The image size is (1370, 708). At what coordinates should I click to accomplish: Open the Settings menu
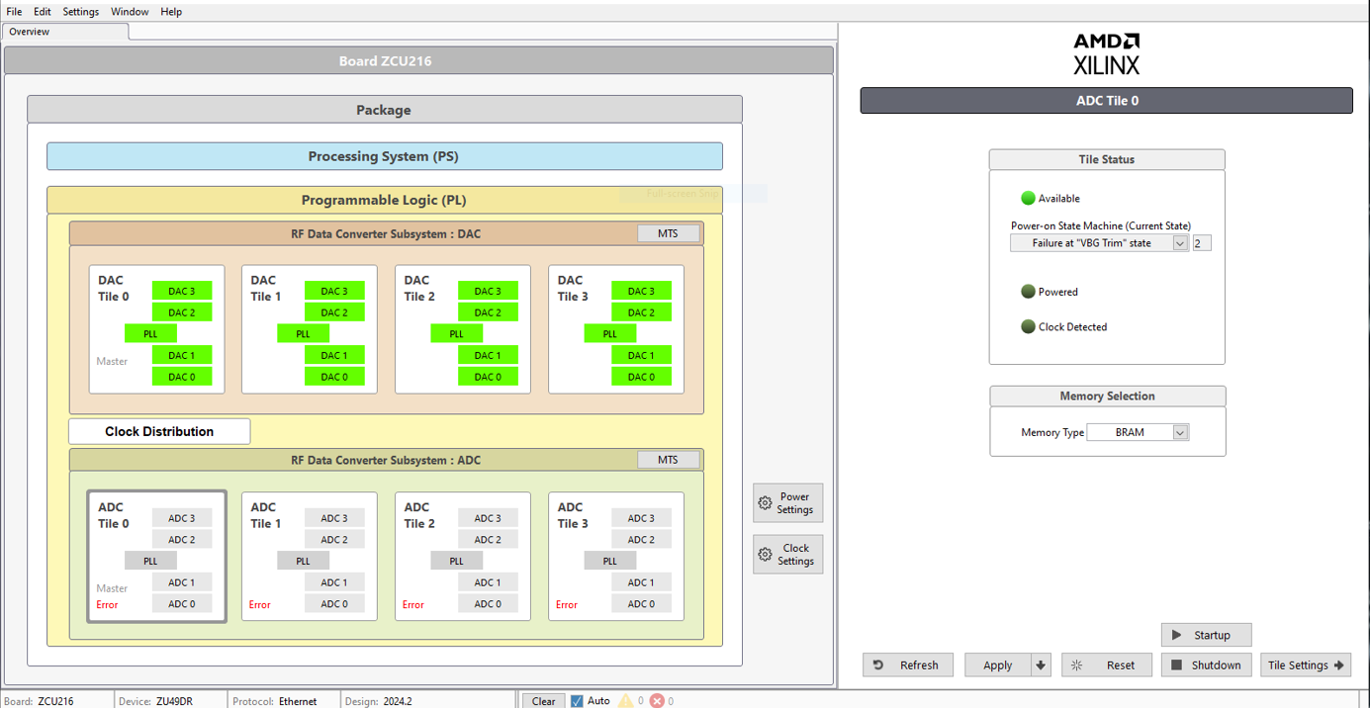[x=80, y=11]
